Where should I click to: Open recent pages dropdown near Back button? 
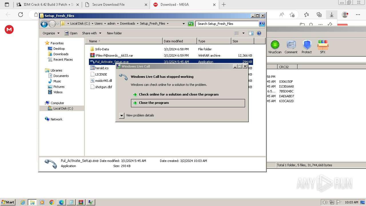pyautogui.click(x=57, y=24)
